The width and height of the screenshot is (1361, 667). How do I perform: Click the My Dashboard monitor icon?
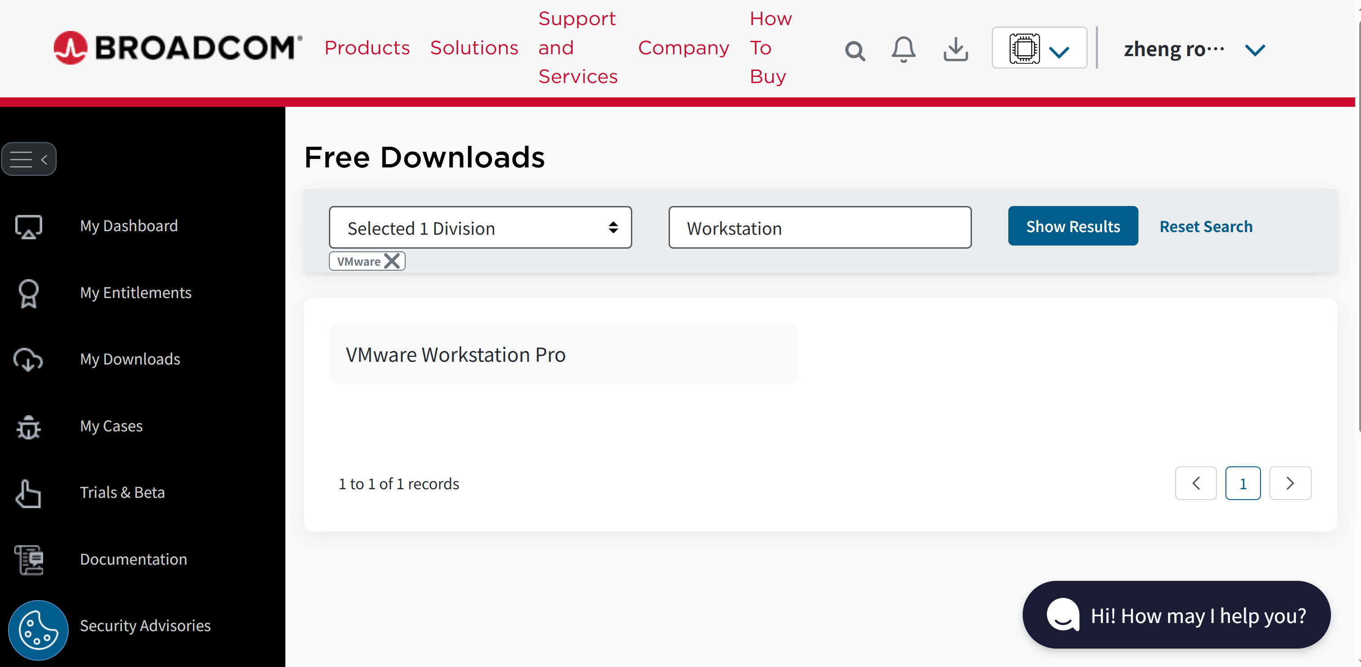(29, 227)
